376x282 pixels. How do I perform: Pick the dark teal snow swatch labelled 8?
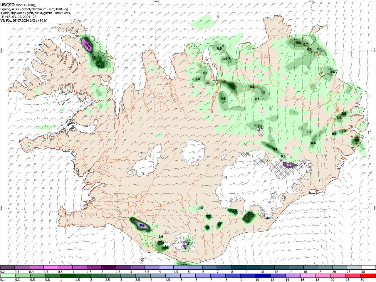[238, 268]
